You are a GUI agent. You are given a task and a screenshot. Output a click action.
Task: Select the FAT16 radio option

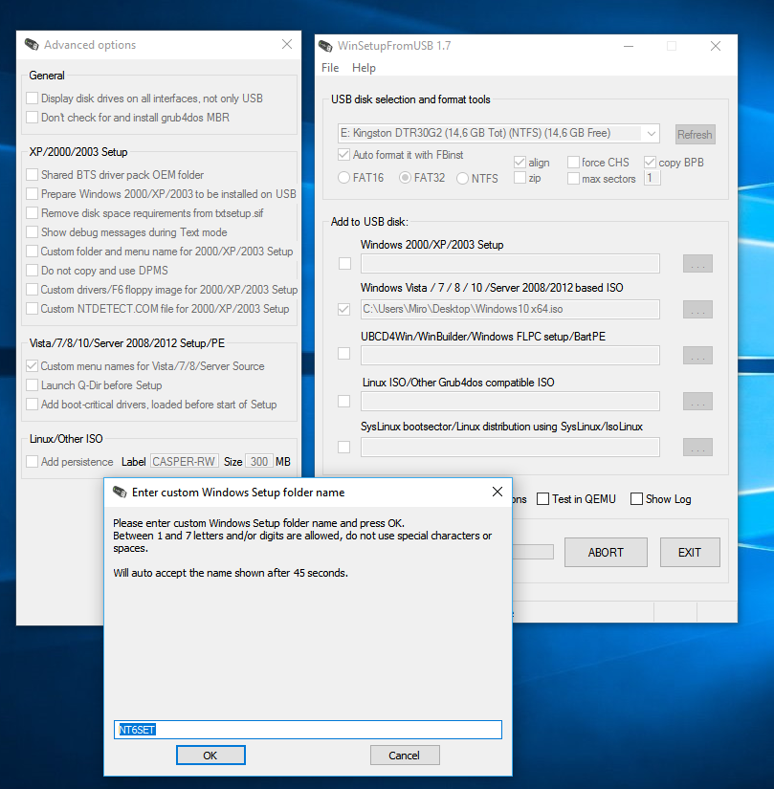coord(343,178)
